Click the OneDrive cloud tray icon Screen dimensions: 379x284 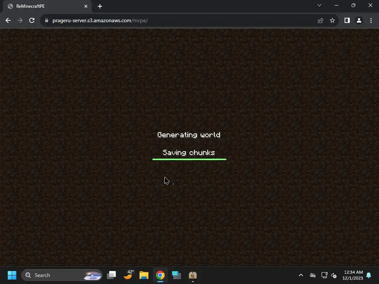(x=313, y=275)
